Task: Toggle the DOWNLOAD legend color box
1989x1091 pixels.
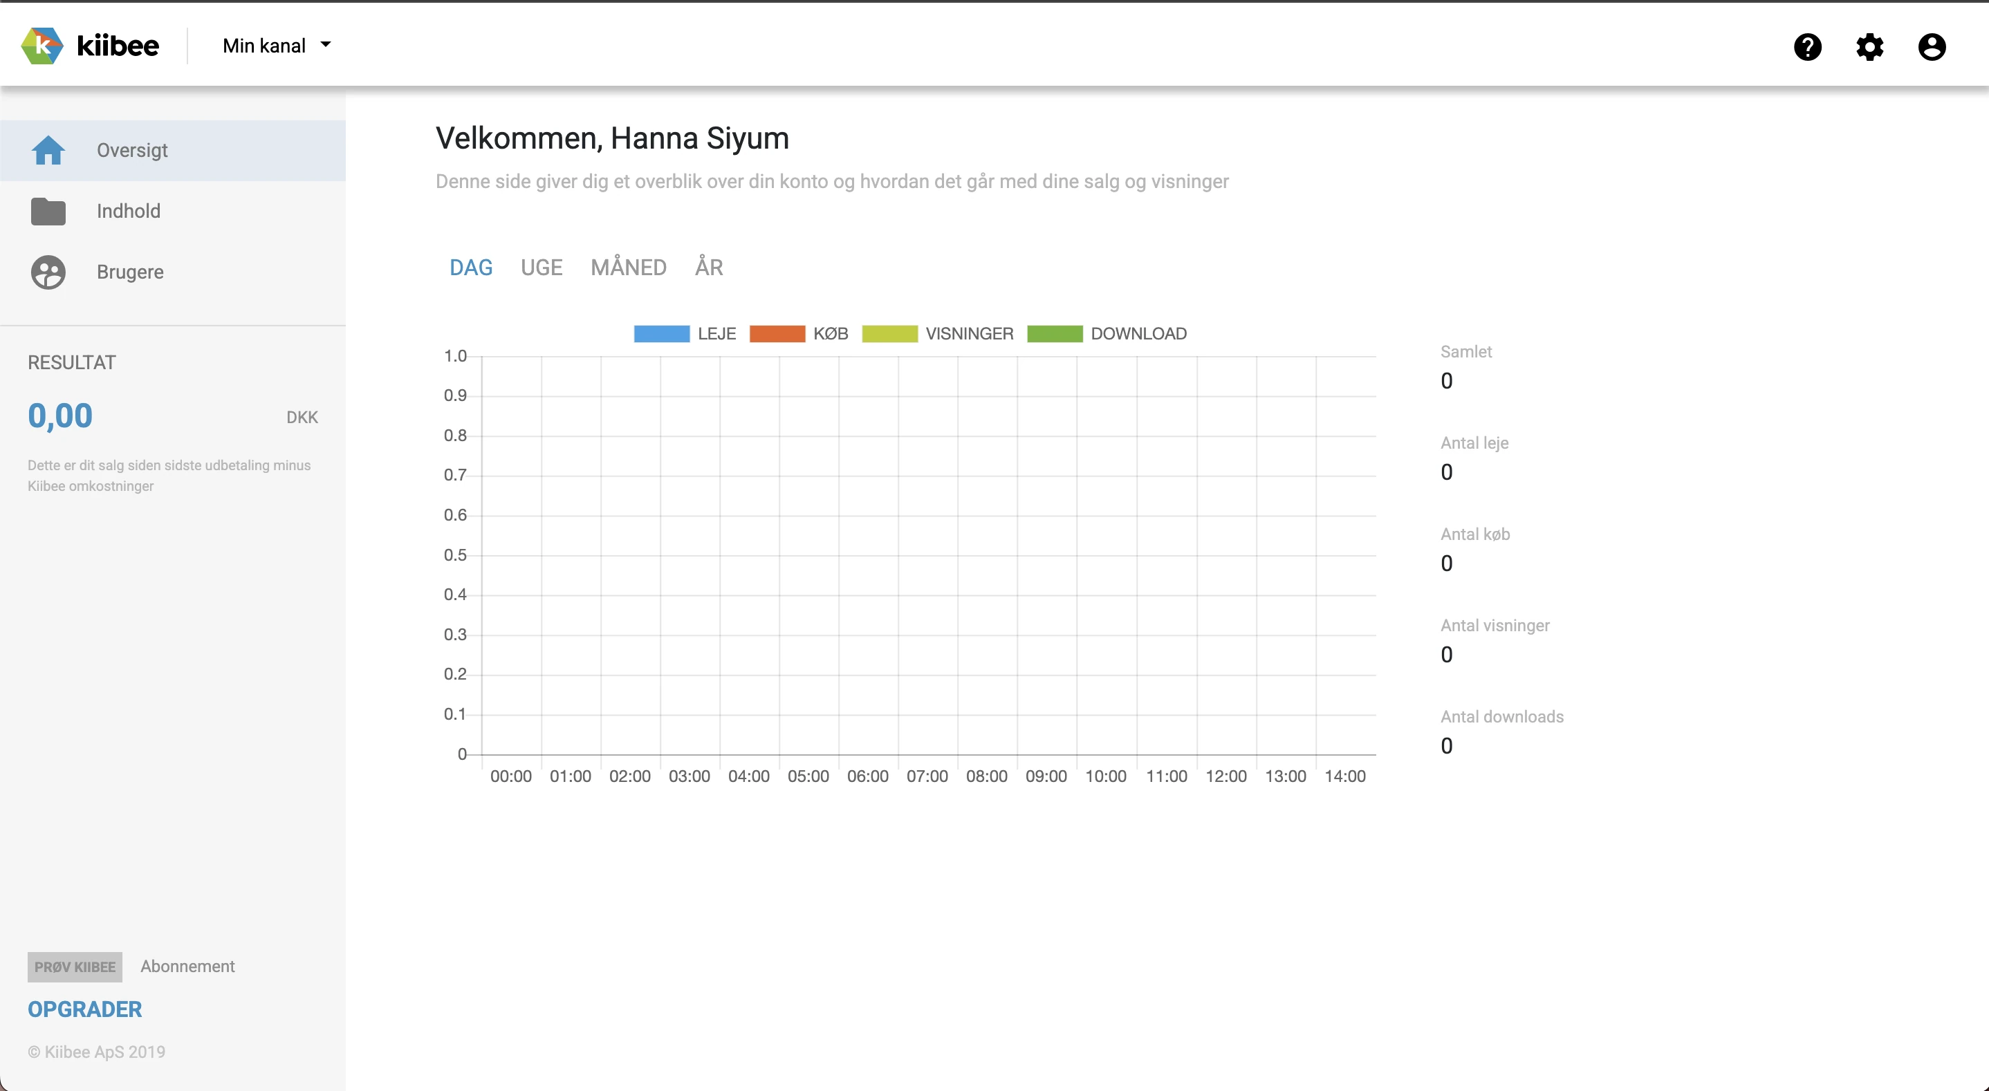Action: (x=1055, y=333)
